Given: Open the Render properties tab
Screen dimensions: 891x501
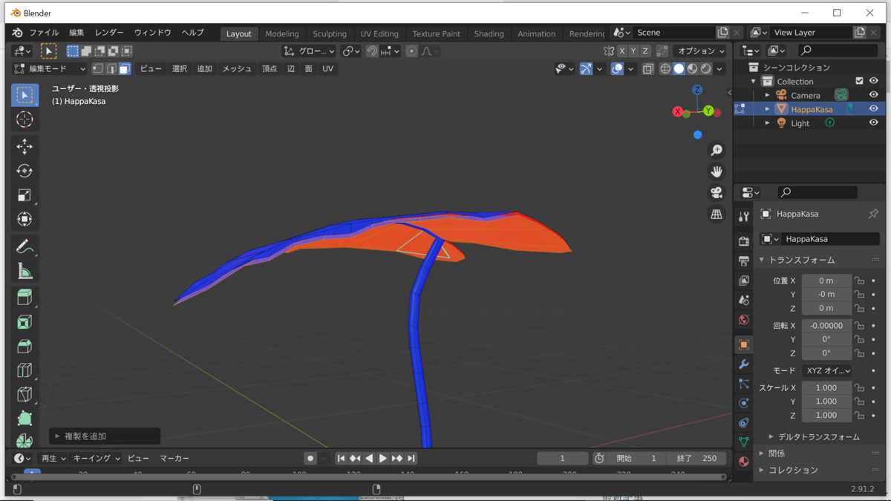Looking at the screenshot, I should pyautogui.click(x=744, y=242).
